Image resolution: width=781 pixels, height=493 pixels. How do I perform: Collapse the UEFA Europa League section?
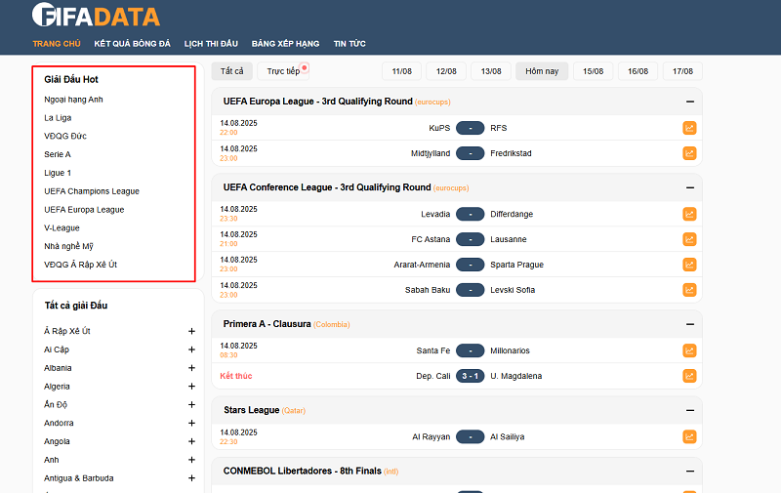coord(689,102)
